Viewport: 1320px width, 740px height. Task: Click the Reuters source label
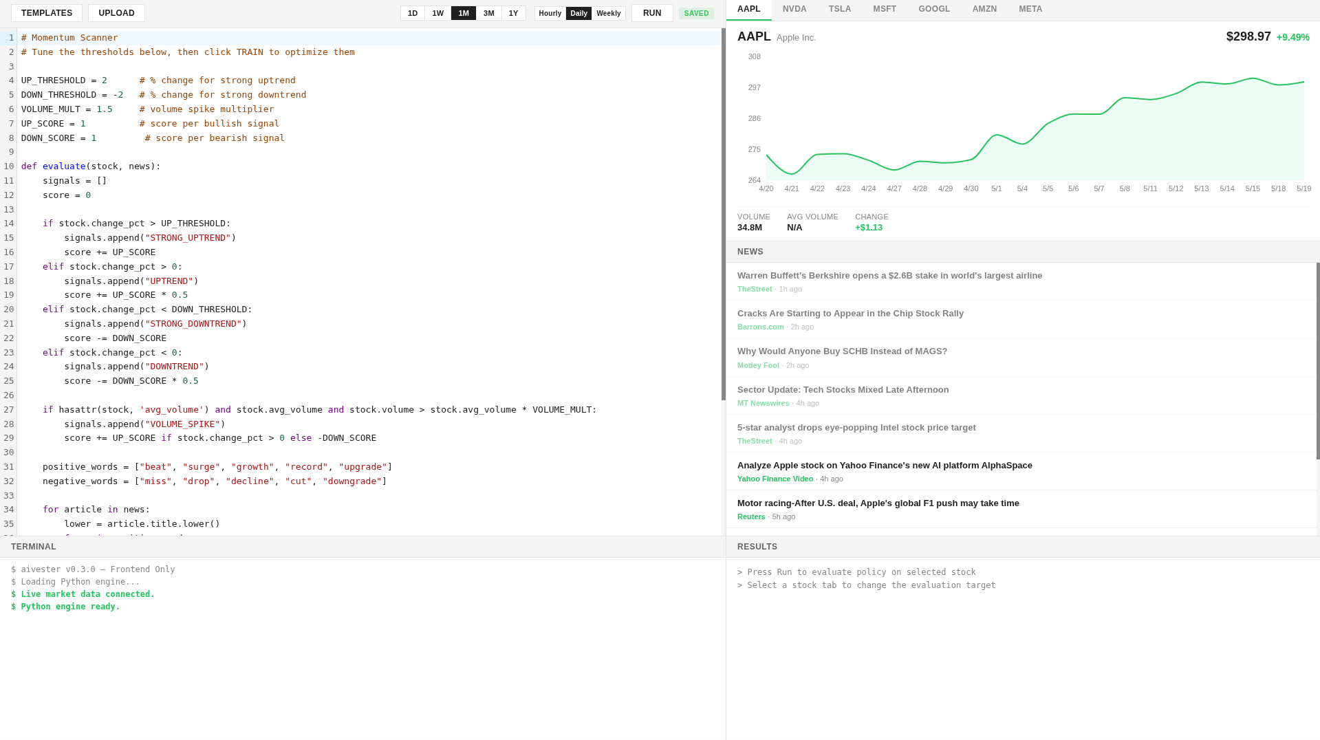(751, 517)
